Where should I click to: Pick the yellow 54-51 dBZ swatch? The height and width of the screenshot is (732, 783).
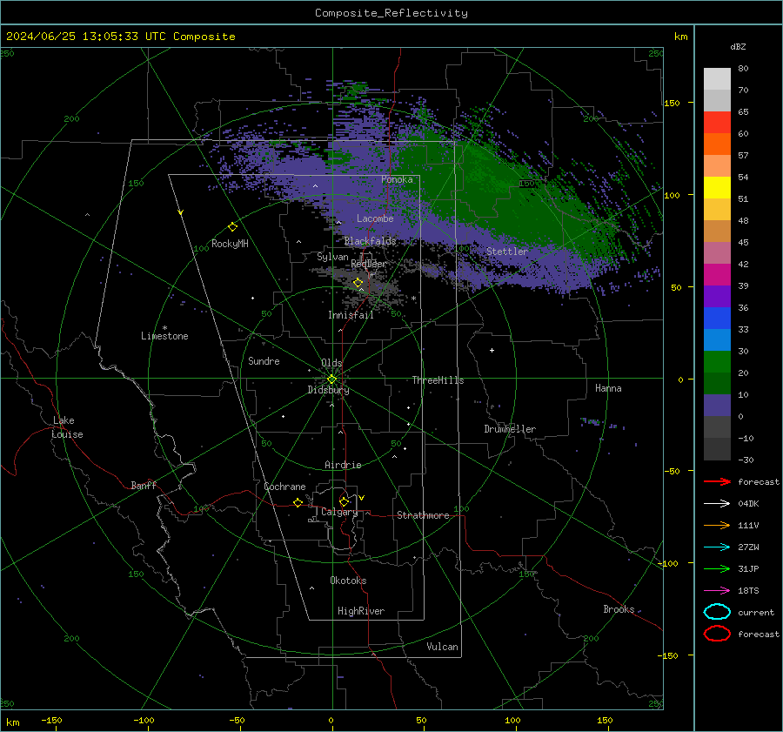pyautogui.click(x=717, y=188)
